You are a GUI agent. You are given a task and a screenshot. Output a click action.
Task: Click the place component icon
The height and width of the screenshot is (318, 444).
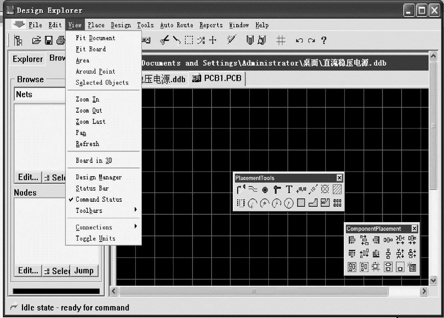tap(241, 203)
